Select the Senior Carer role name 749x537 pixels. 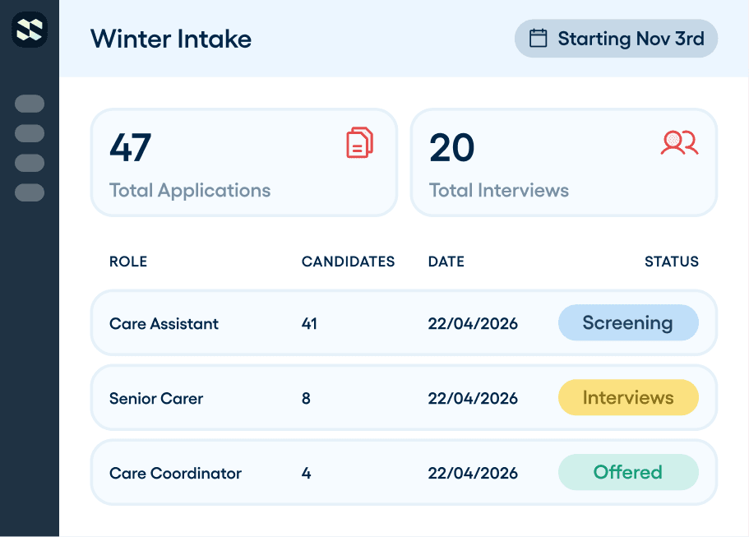pos(156,399)
